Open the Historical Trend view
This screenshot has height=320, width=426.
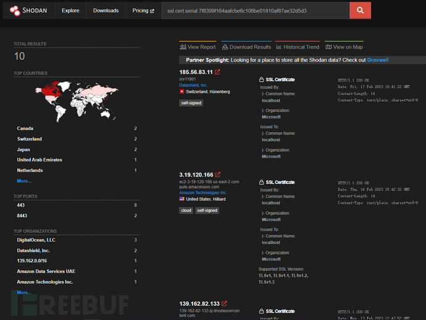tap(298, 47)
